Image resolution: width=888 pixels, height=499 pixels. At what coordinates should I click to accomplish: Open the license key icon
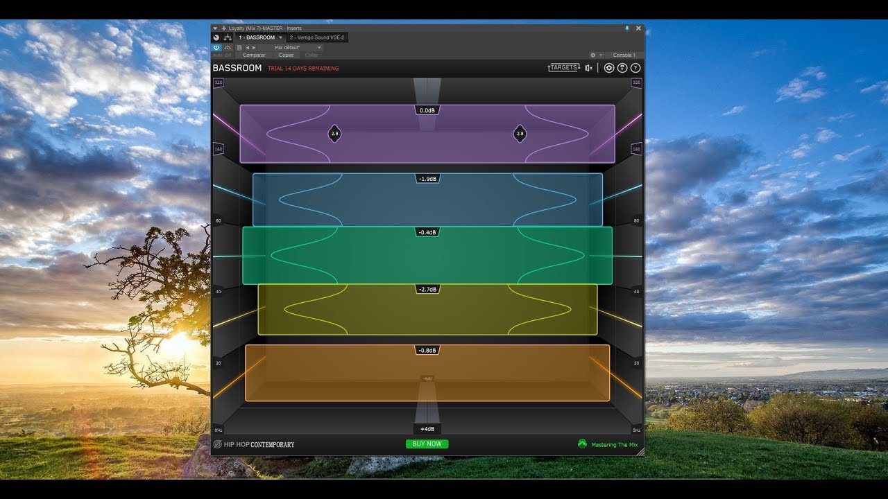click(622, 68)
